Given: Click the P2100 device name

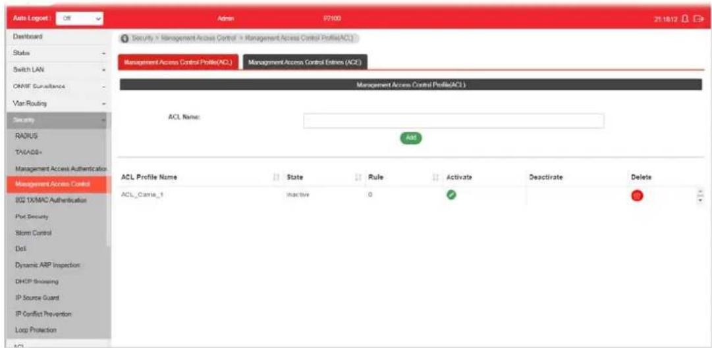Looking at the screenshot, I should point(332,18).
